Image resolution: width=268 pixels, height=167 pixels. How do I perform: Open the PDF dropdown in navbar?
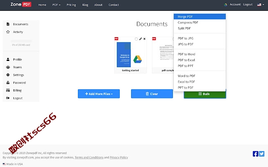coord(57,5)
